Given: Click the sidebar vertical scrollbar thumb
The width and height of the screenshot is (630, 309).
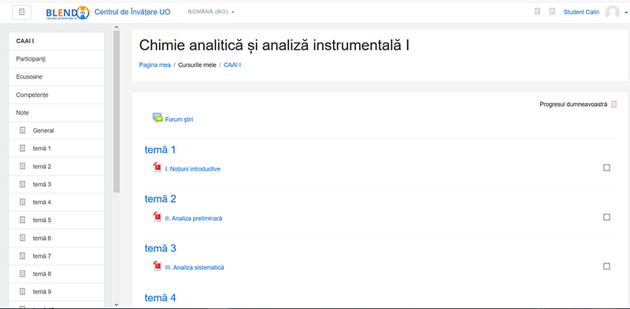Looking at the screenshot, I should pos(117,112).
